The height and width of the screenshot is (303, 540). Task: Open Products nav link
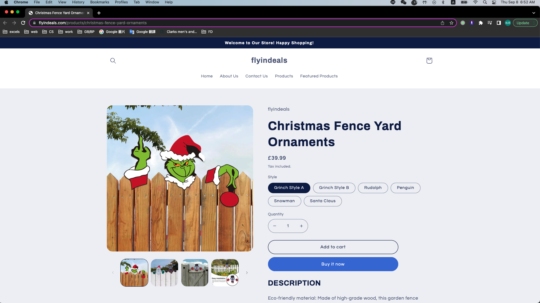(284, 76)
